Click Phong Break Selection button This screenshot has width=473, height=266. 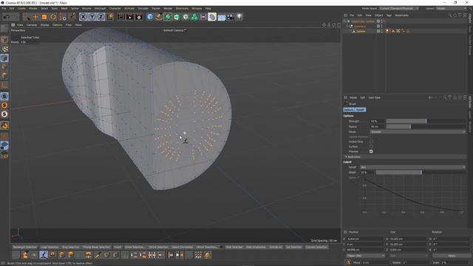[x=97, y=247]
